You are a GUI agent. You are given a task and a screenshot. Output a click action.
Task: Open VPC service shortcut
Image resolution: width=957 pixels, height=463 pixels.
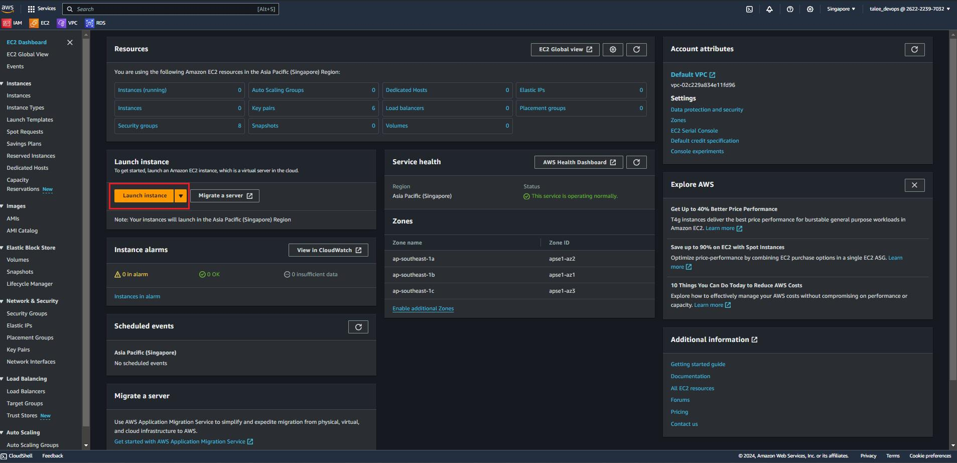(x=68, y=23)
